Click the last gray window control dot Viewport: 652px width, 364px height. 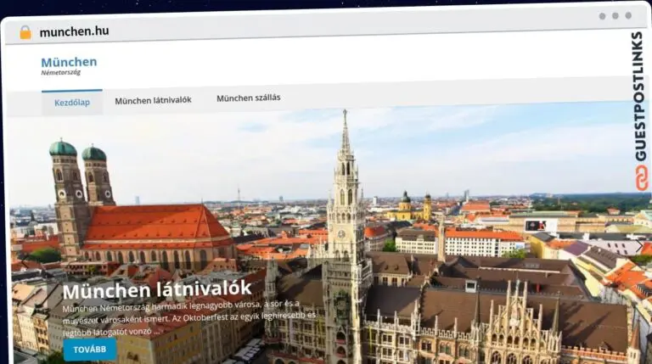(628, 15)
